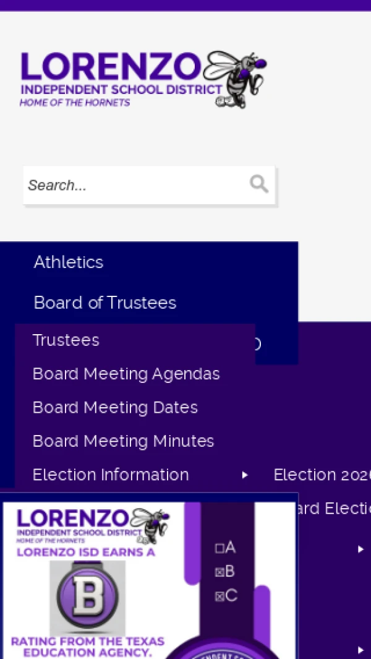Expand the bottom-most right-edge submenu arrow
The width and height of the screenshot is (371, 659).
(x=360, y=650)
